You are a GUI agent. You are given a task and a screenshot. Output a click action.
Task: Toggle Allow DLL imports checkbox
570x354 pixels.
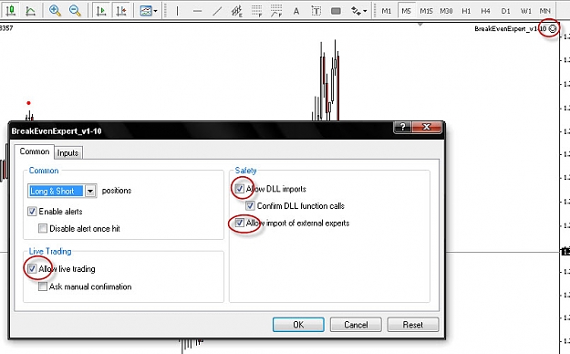point(239,189)
